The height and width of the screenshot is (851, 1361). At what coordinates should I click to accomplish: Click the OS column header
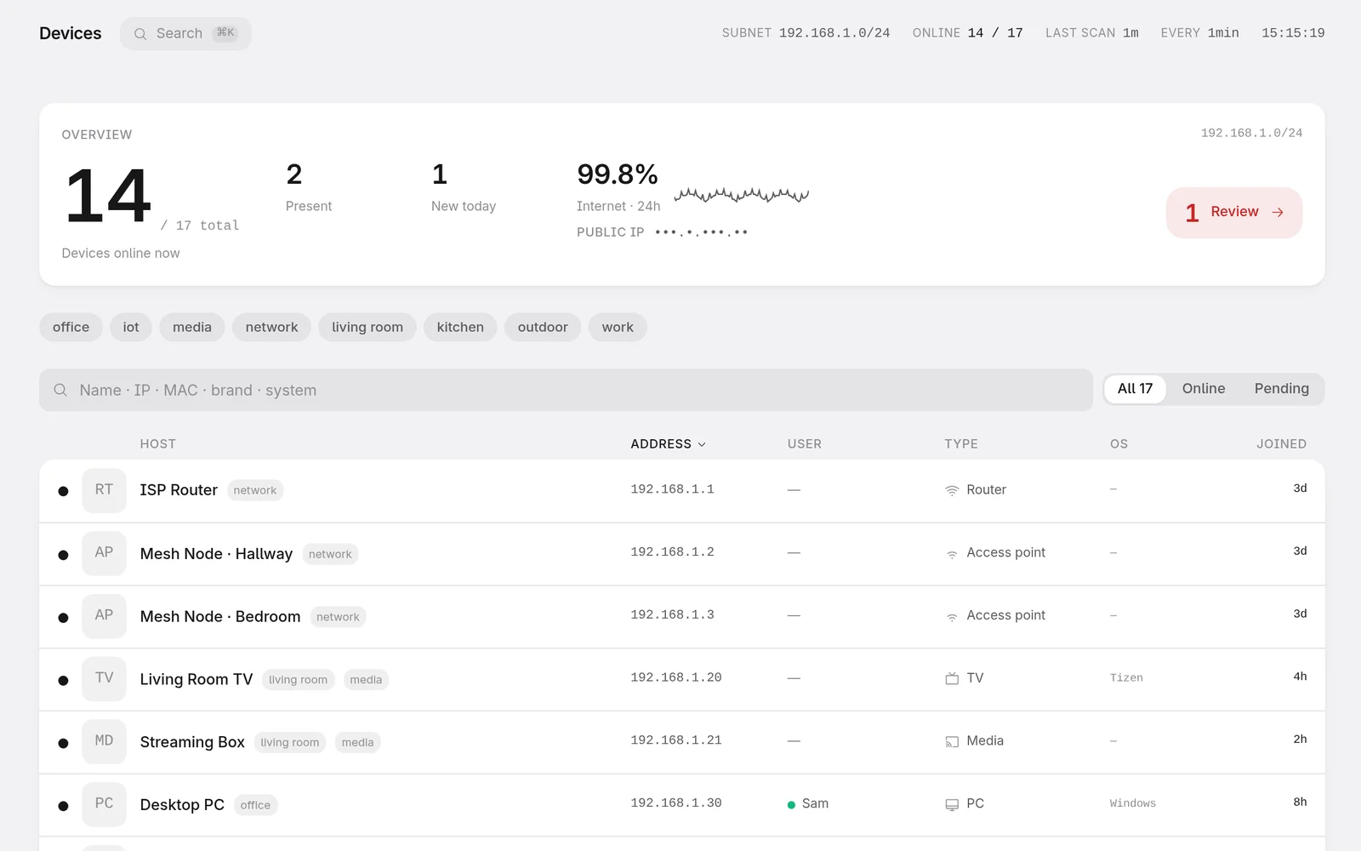click(1119, 444)
